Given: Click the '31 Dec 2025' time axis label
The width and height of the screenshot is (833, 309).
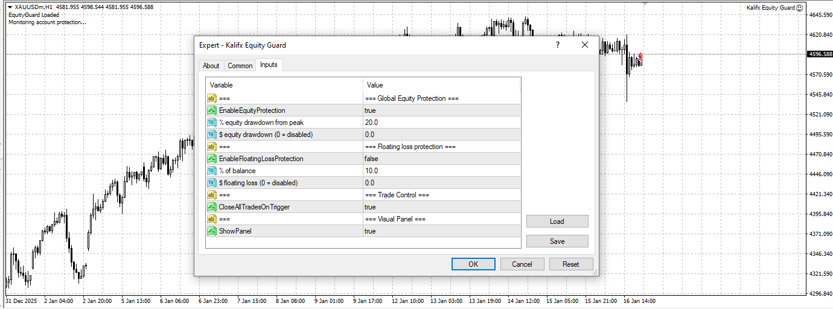Looking at the screenshot, I should pyautogui.click(x=21, y=301).
